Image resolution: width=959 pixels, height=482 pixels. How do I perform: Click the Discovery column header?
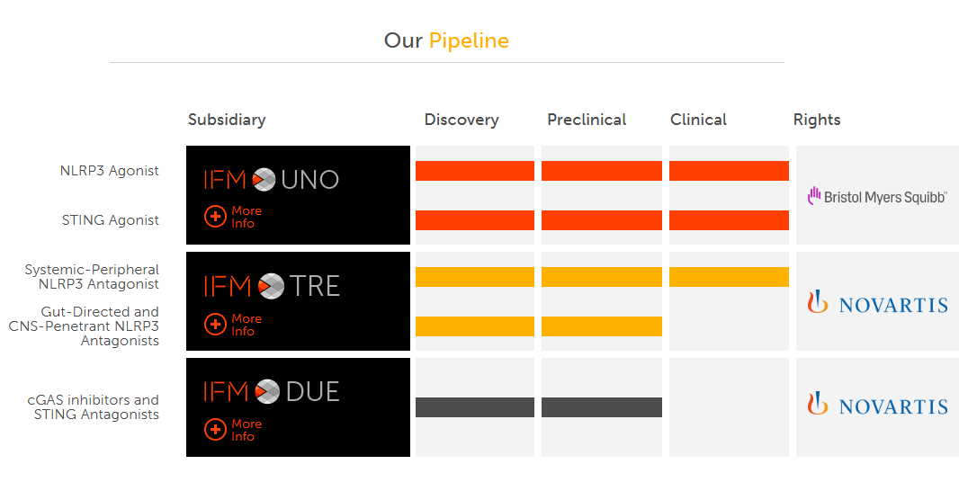pyautogui.click(x=462, y=120)
